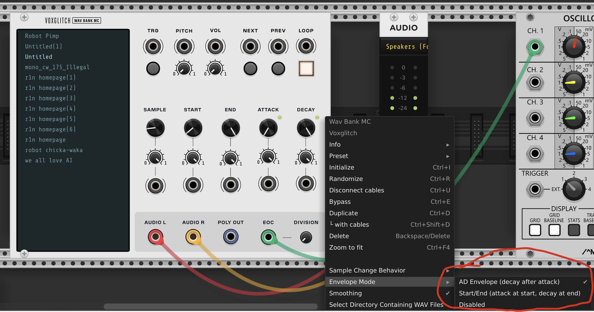Toggle the LOOP button on Wav Bank
Screen dimensions: 594x312
306,68
